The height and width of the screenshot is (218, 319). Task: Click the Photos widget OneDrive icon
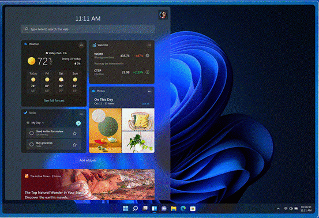tap(93, 91)
